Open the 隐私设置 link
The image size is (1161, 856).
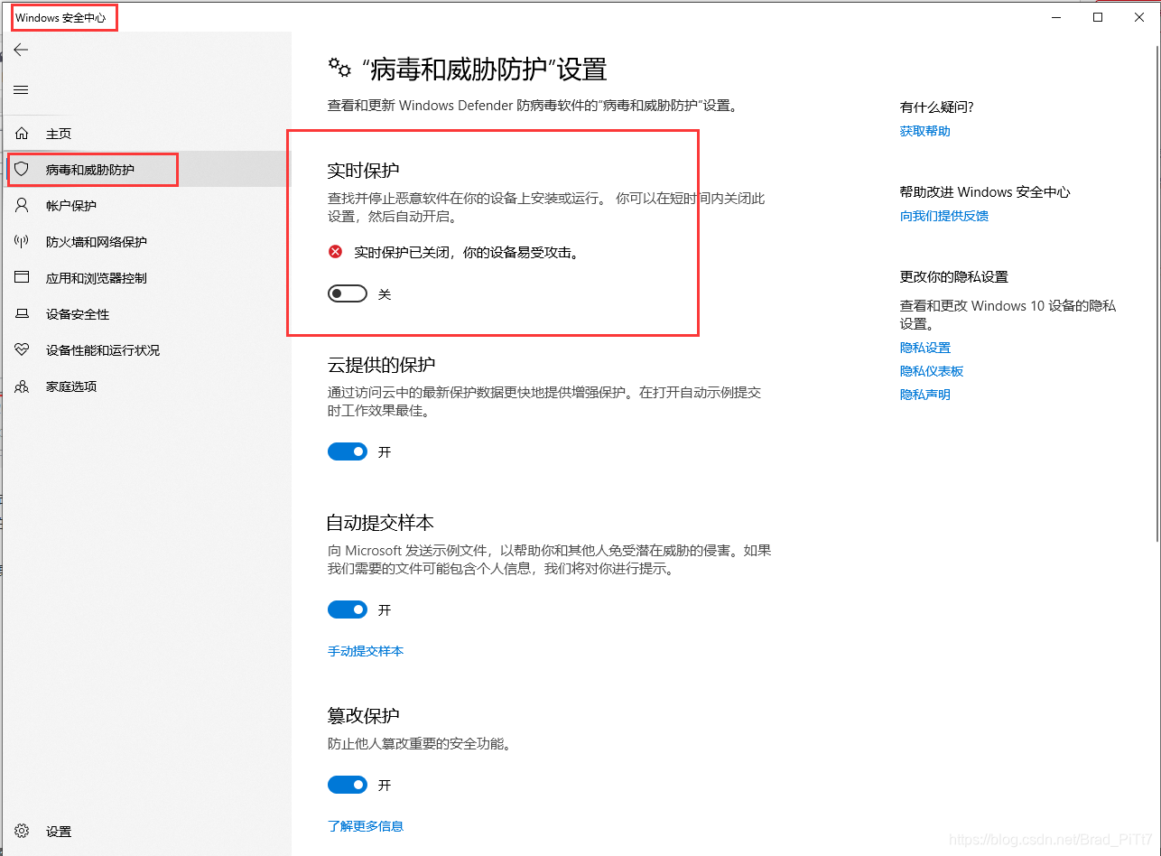coord(924,348)
